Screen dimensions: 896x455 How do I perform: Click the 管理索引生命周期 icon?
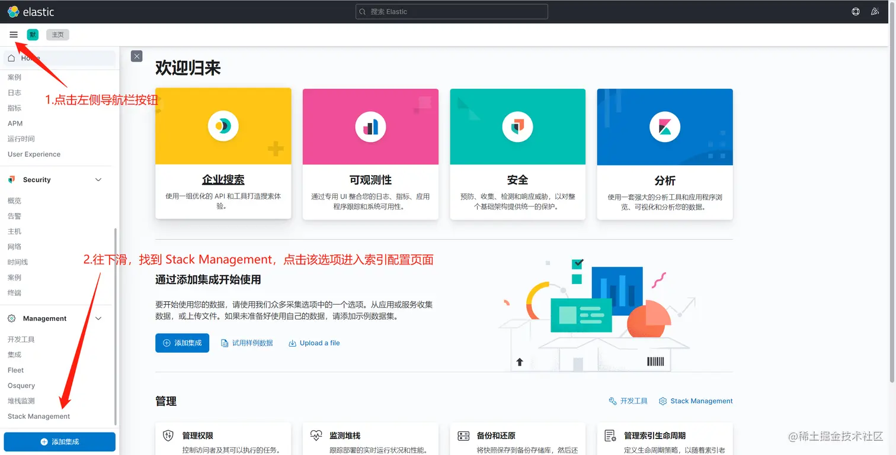point(610,435)
